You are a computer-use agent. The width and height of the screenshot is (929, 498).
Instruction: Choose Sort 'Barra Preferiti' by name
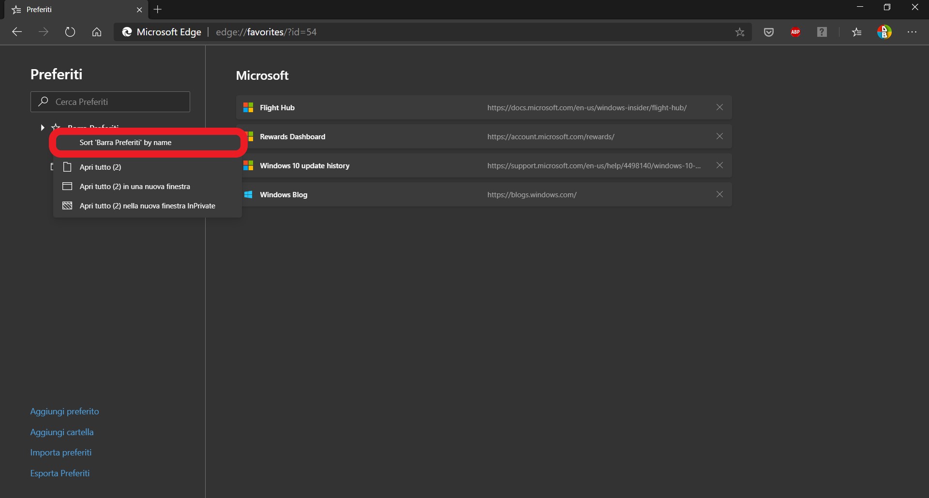click(148, 143)
